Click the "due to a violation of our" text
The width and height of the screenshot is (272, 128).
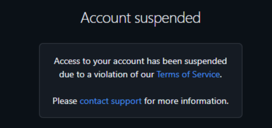coord(107,74)
